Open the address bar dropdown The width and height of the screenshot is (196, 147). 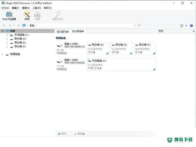(135, 25)
